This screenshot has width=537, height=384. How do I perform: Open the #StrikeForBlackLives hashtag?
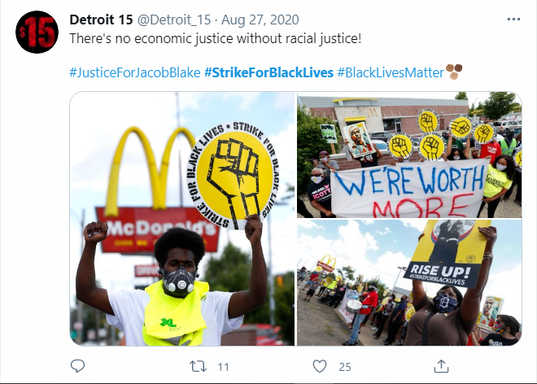[x=268, y=72]
